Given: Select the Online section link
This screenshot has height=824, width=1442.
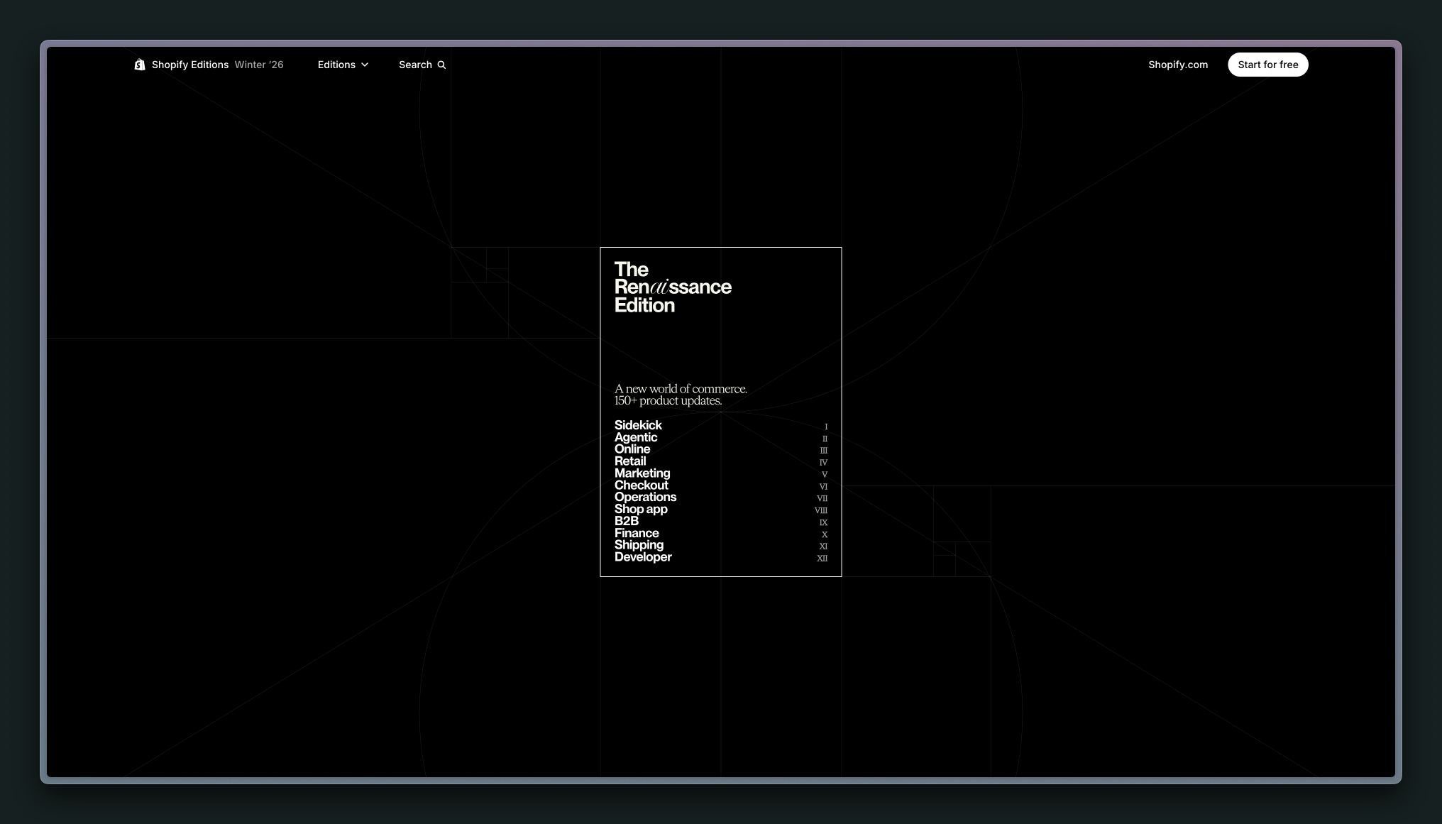Looking at the screenshot, I should click(632, 449).
